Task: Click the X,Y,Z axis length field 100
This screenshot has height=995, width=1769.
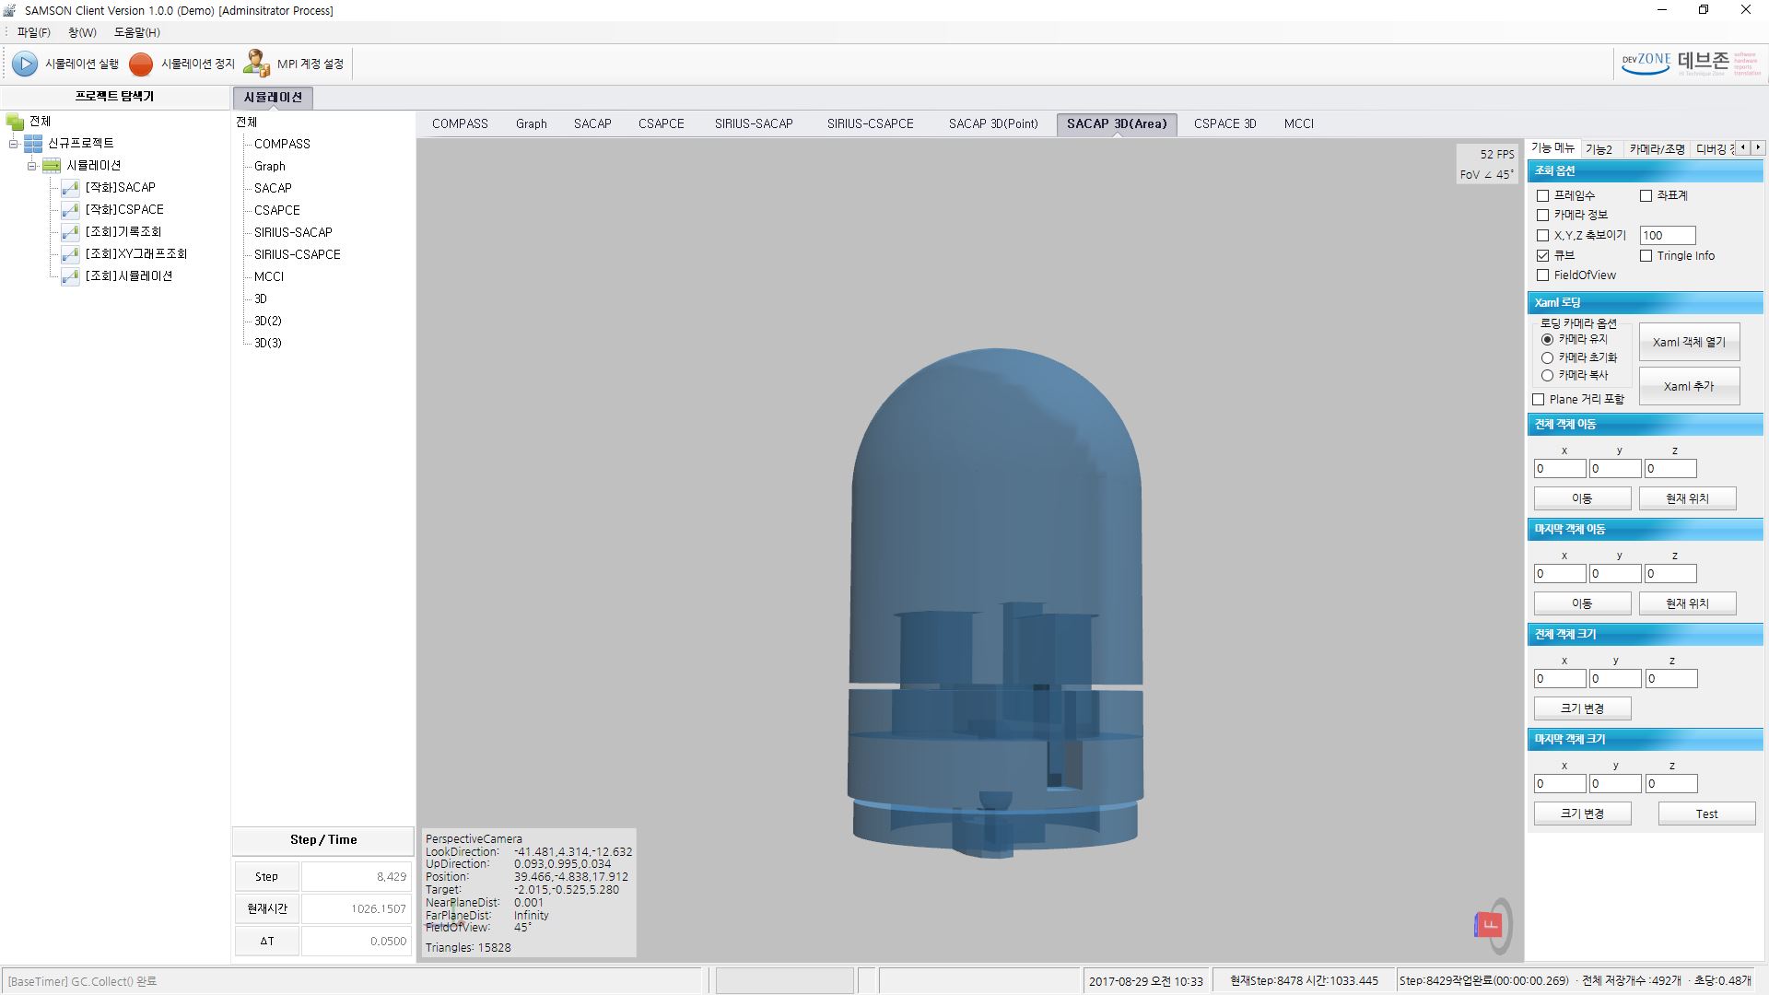Action: point(1667,235)
